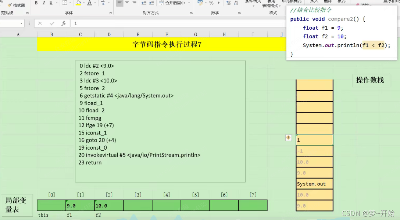Select local variable cell 10.0
This screenshot has width=400, height=220.
pos(109,205)
